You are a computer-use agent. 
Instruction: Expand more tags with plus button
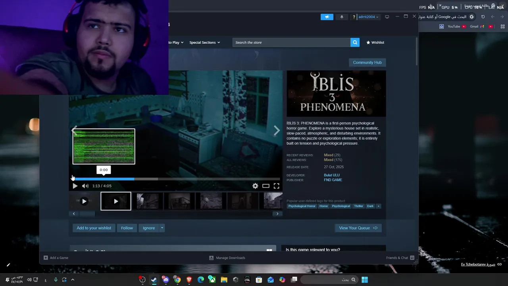coord(378,206)
